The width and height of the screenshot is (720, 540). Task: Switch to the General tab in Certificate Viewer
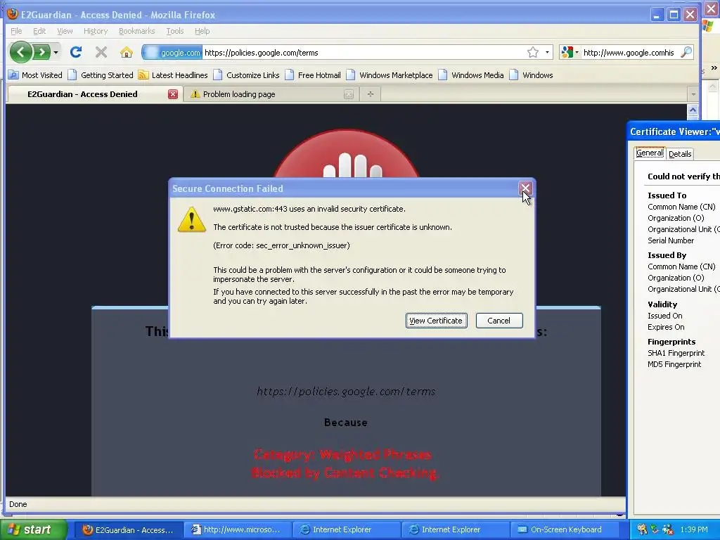(649, 153)
